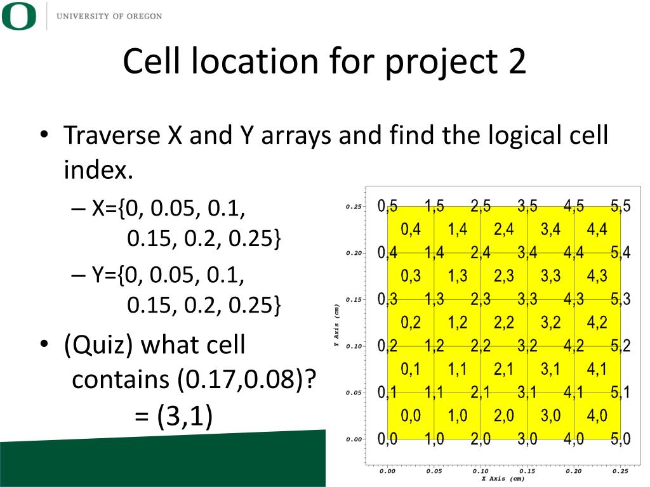
Task: Click the "5,5" vertex label at grid corner
Action: pos(621,206)
